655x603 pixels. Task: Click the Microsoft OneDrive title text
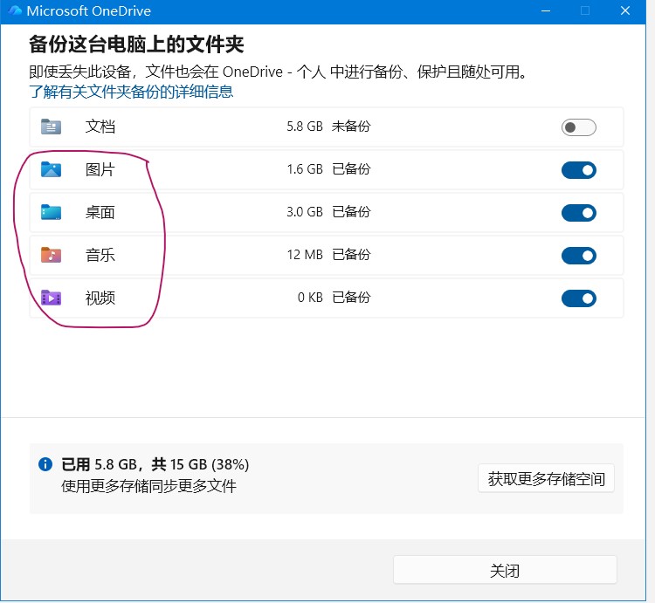tap(88, 10)
